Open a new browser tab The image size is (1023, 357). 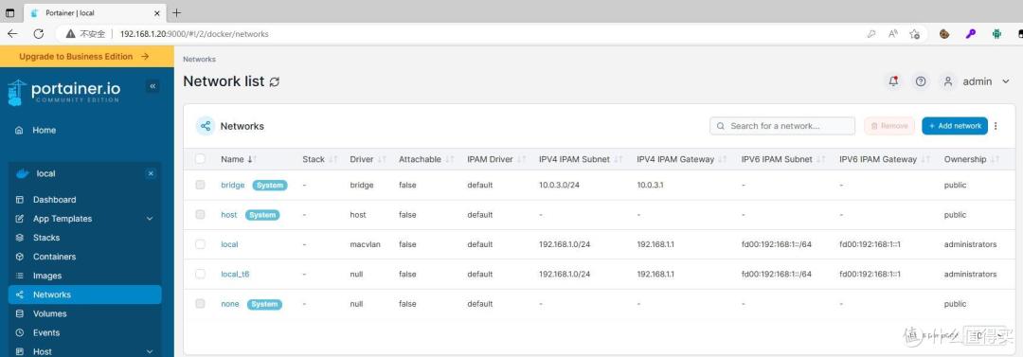(x=177, y=12)
